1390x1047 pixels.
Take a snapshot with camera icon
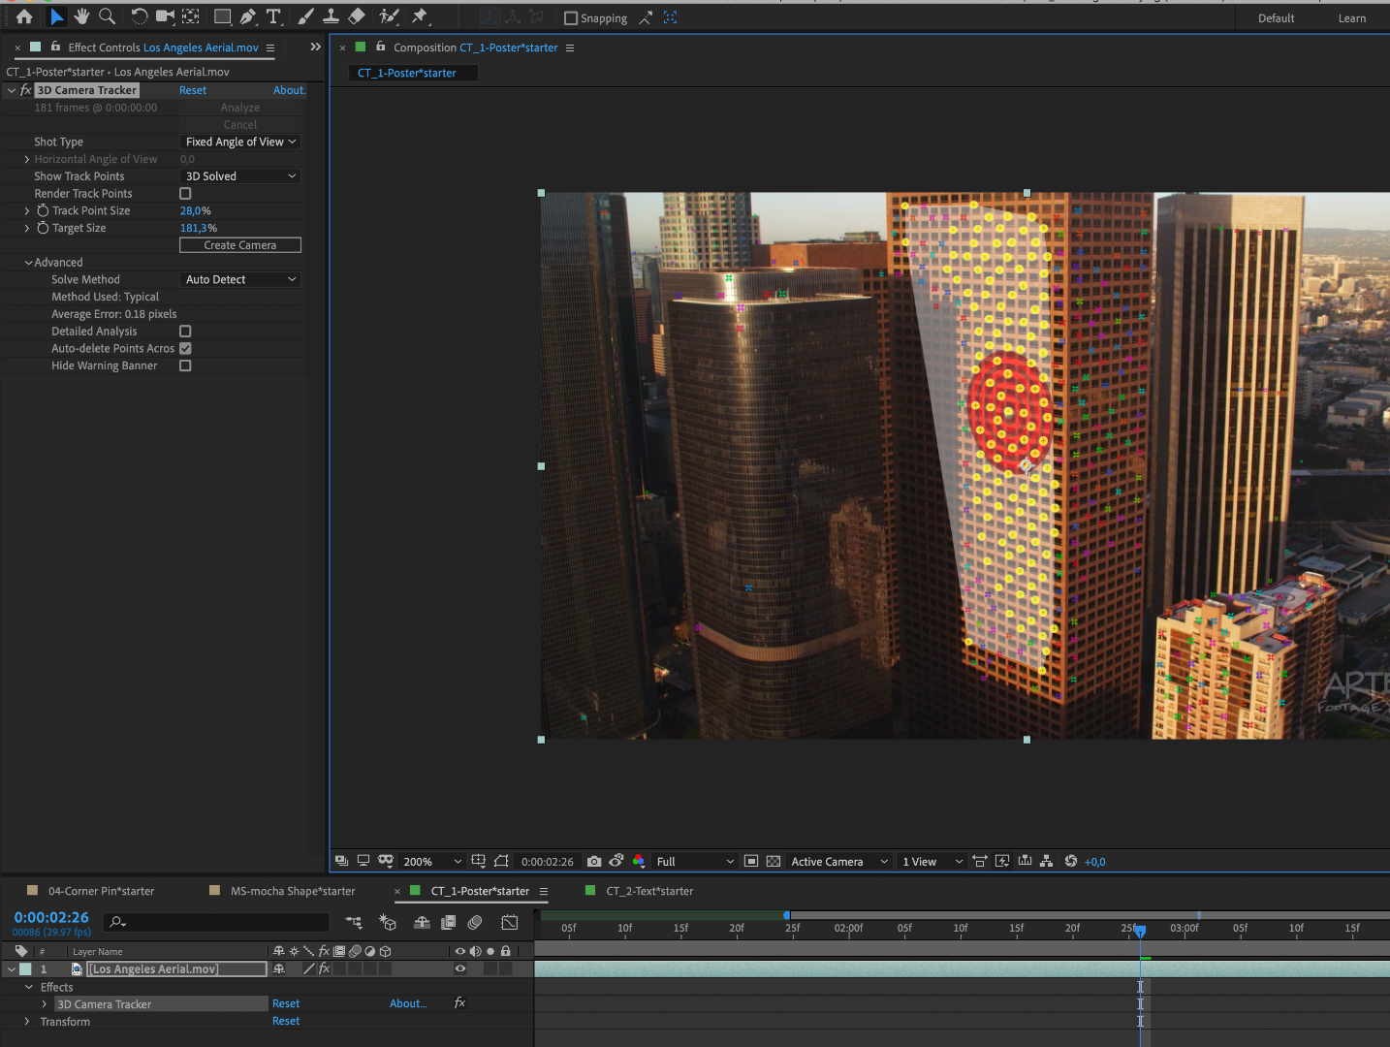pyautogui.click(x=594, y=861)
